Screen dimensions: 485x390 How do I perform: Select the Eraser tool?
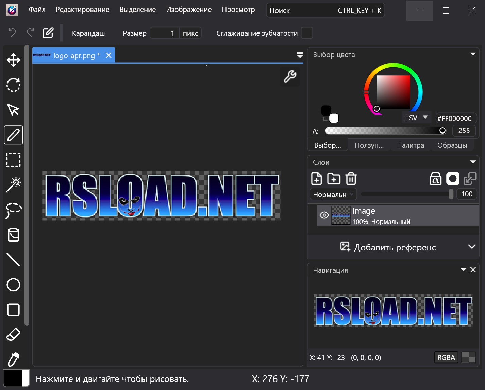(x=13, y=335)
